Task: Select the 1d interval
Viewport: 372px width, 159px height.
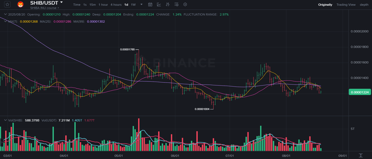Action: [126, 5]
